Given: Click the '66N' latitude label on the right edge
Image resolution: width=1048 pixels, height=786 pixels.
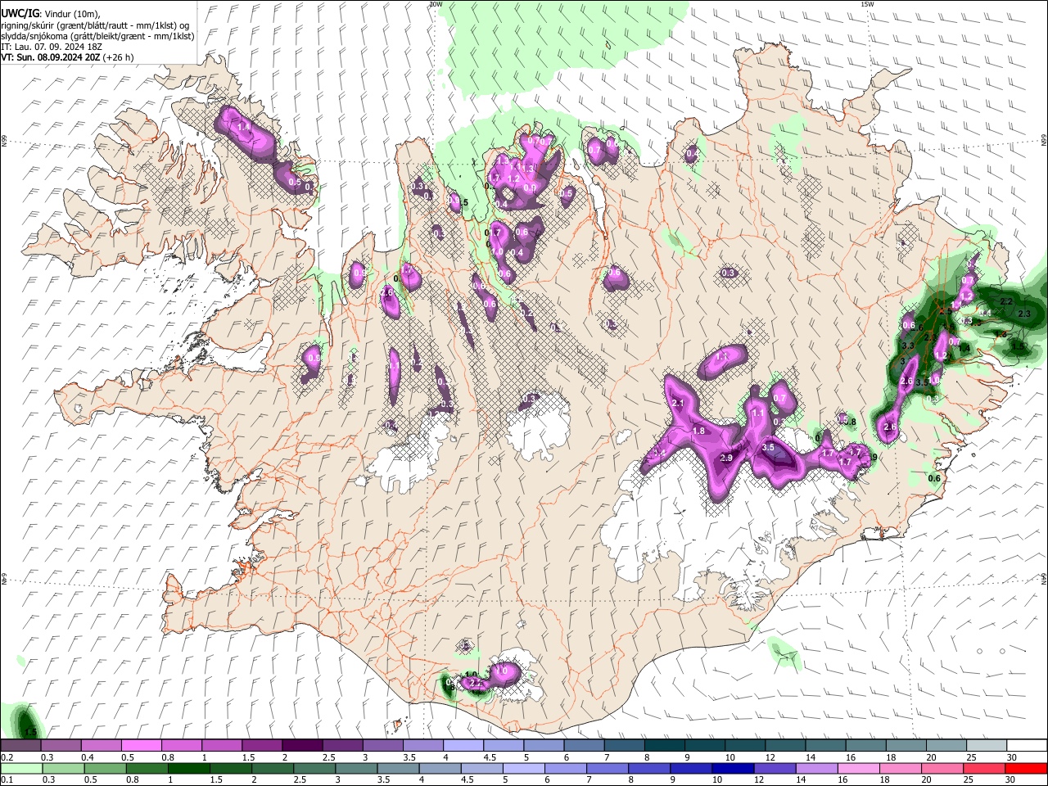Looking at the screenshot, I should coord(1044,141).
